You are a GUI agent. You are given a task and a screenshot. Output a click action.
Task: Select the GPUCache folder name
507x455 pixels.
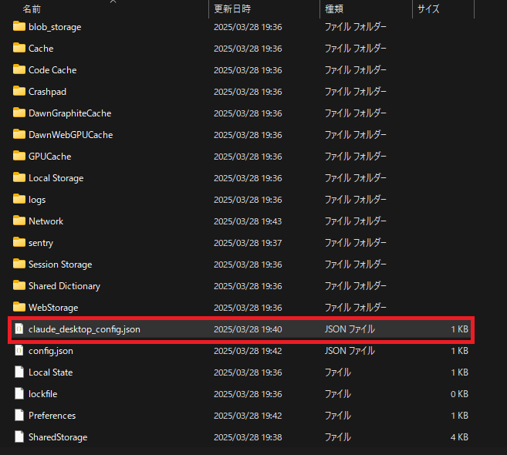click(x=50, y=157)
